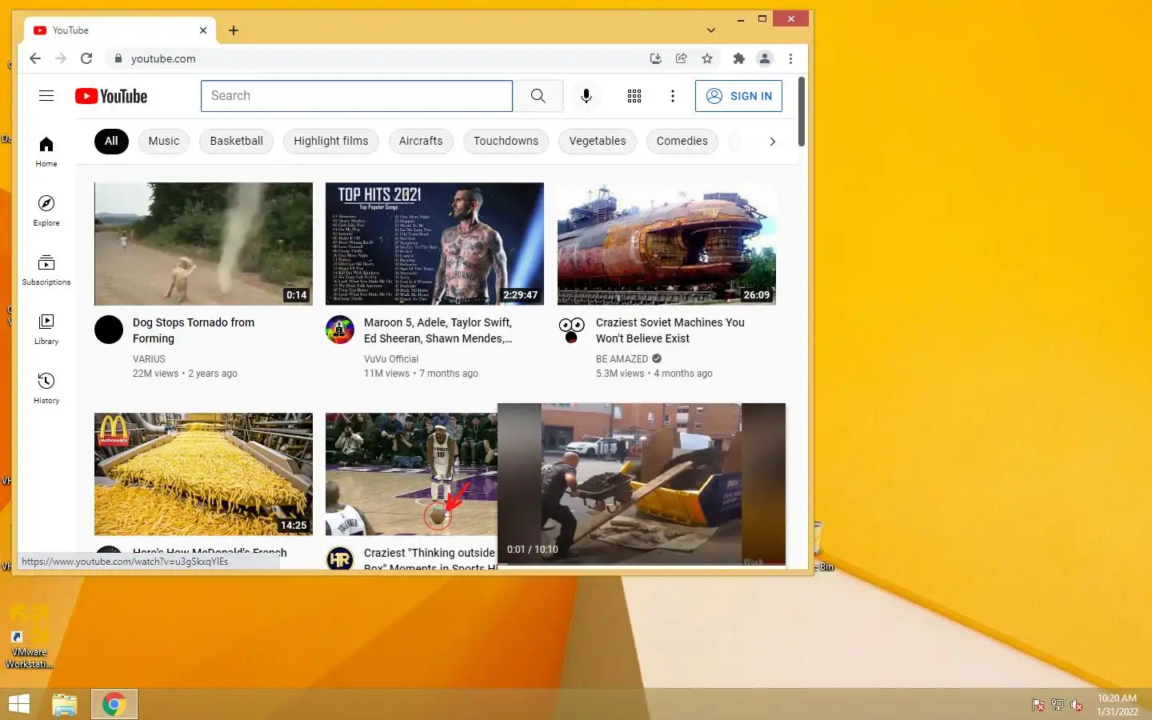
Task: Open Library in the sidebar
Action: [46, 329]
